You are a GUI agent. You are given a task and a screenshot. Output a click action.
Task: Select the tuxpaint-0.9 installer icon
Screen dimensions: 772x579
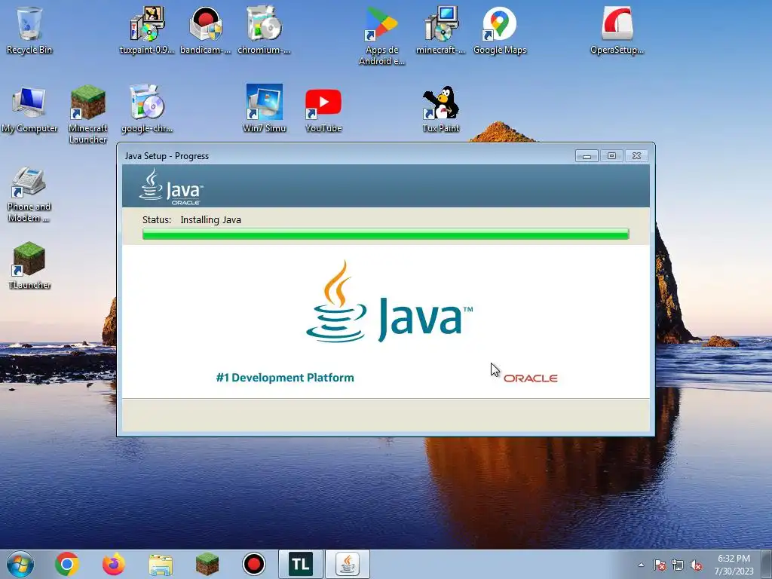(x=147, y=30)
